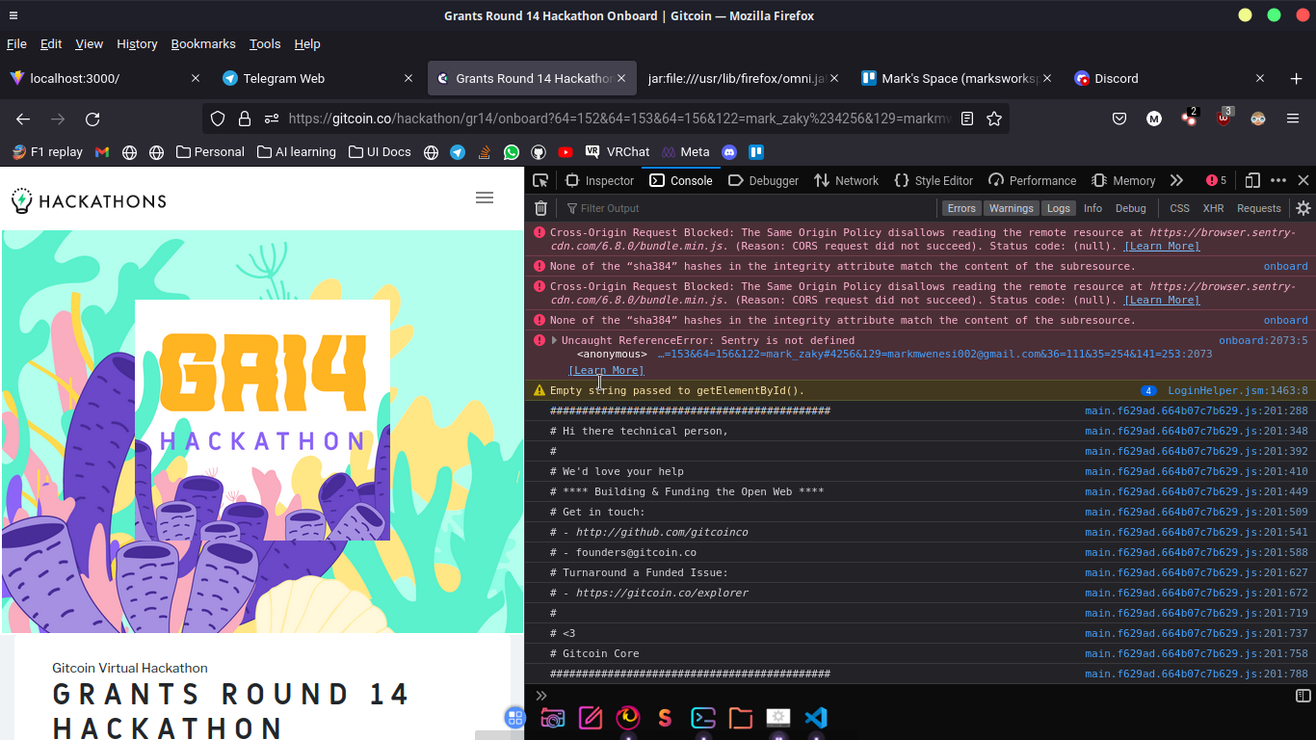This screenshot has width=1316, height=740.
Task: Enable the Debug filter in the console
Action: [x=1131, y=208]
